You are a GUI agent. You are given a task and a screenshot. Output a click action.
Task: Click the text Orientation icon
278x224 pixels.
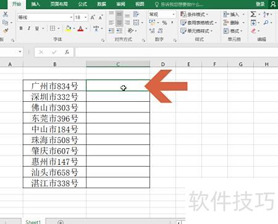[130, 31]
